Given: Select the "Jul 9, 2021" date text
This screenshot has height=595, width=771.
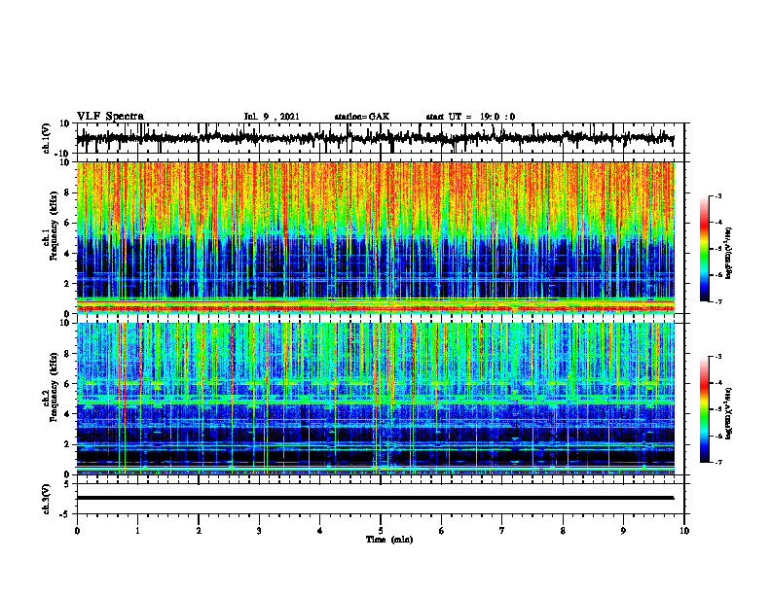Looking at the screenshot, I should (272, 117).
